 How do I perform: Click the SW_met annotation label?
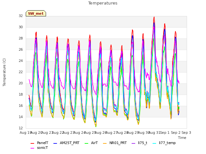[x=36, y=13]
